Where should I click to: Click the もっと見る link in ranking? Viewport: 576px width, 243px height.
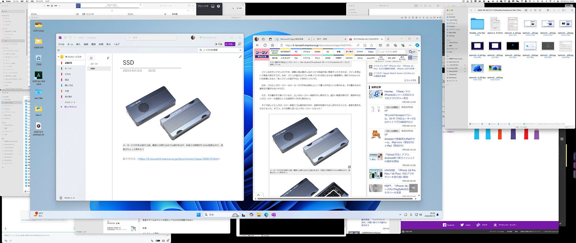click(410, 80)
